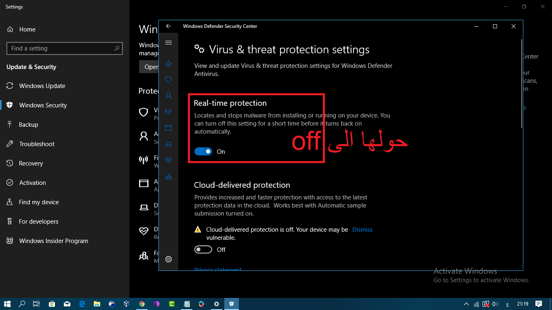This screenshot has height=310, width=552.
Task: Open Device security laptop icon in Defender sidebar
Action: 169,144
